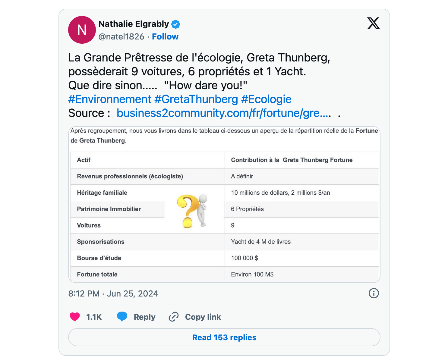The image size is (448, 364).
Task: Follow the @natel1826 account
Action: pyautogui.click(x=165, y=37)
